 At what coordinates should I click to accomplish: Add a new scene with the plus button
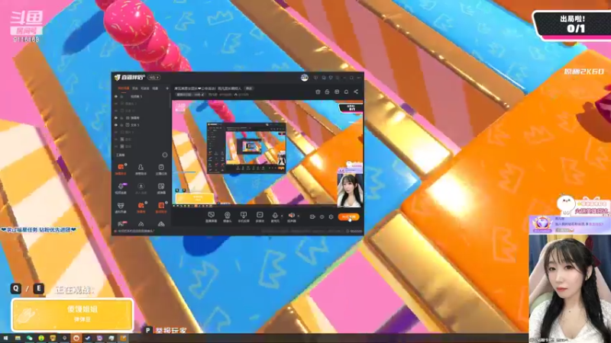[167, 88]
